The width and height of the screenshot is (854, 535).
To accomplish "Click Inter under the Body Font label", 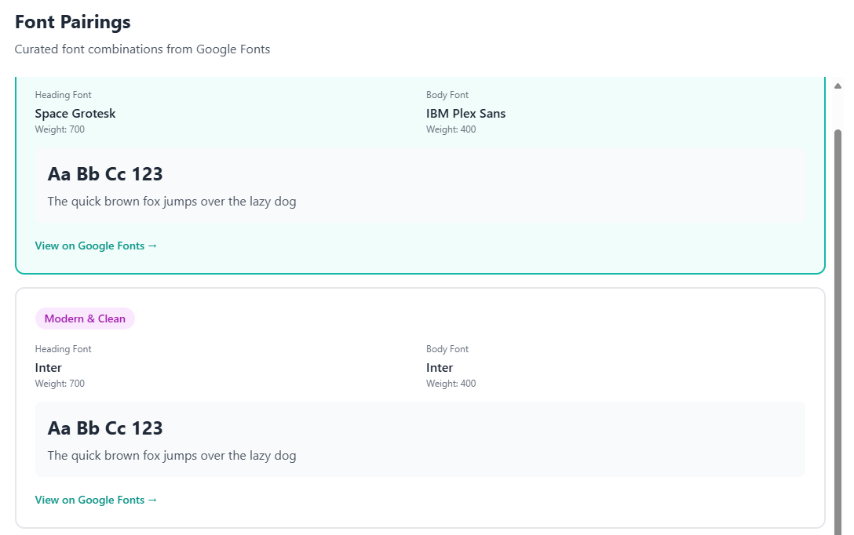I will click(440, 368).
